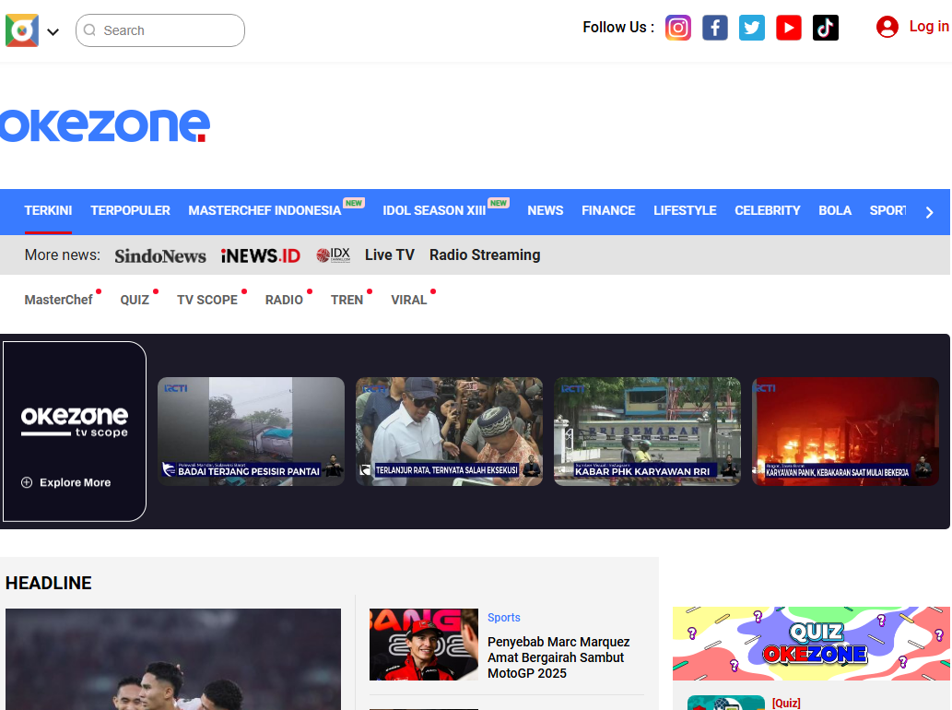
Task: Open the FINANCE category
Action: click(608, 211)
